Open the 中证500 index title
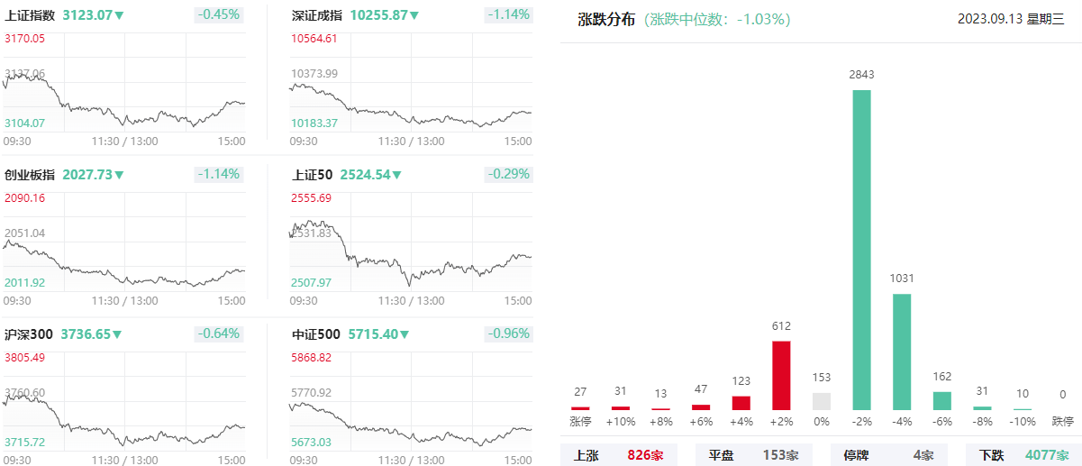The width and height of the screenshot is (1082, 466). [316, 334]
